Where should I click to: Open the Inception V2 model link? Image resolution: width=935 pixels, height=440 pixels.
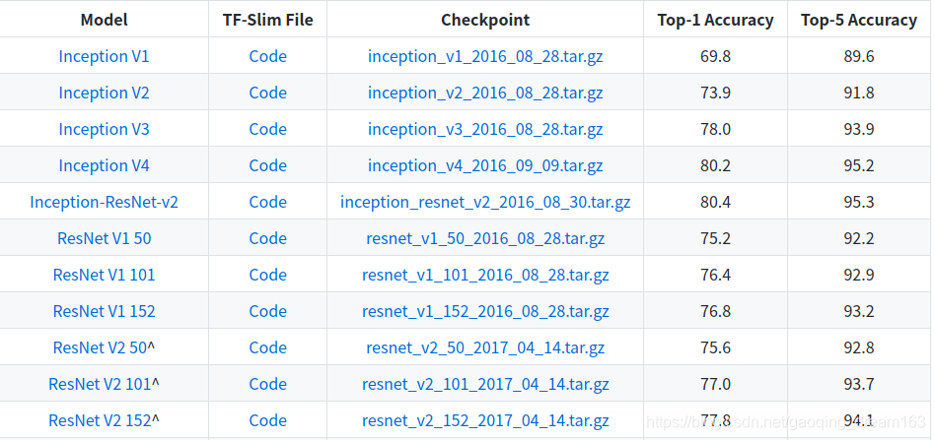coord(104,93)
